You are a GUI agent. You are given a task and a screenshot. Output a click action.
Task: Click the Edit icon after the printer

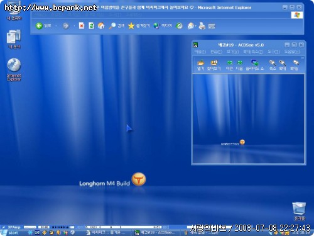pyautogui.click(x=212, y=26)
